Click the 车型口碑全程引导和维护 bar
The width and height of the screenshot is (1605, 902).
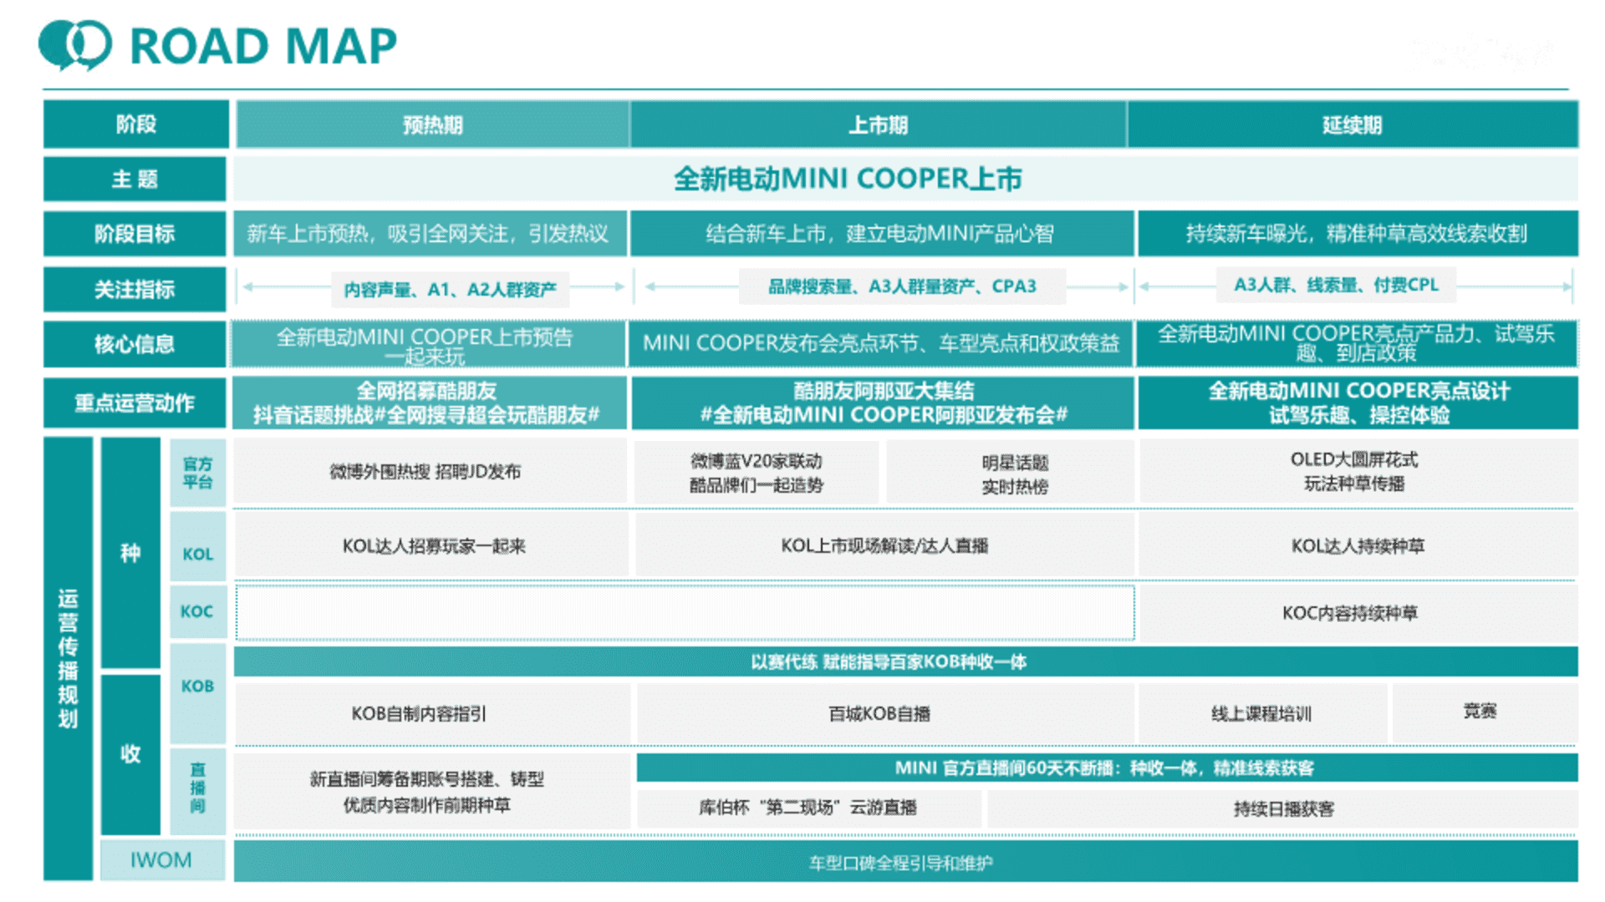point(906,861)
